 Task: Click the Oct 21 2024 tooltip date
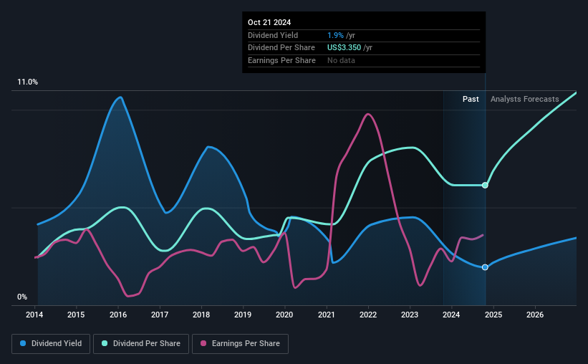[x=269, y=22]
